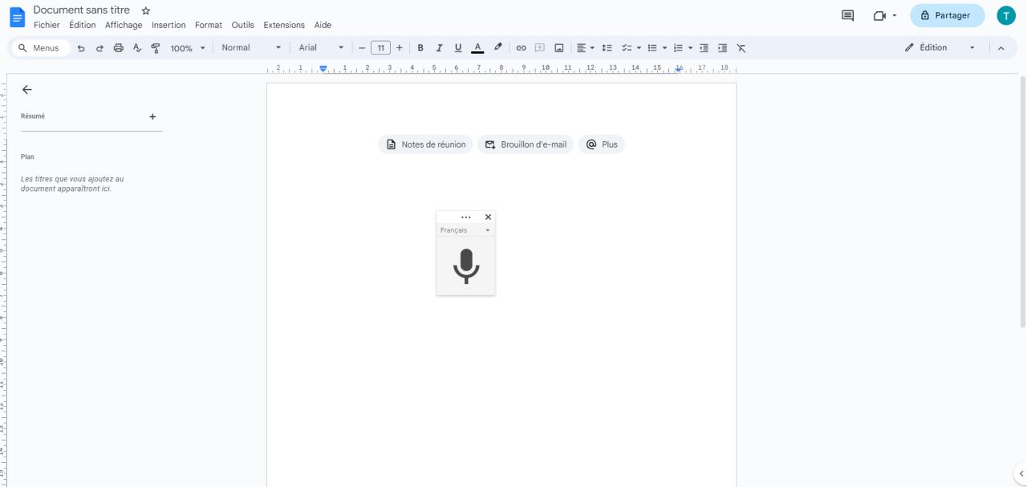The height and width of the screenshot is (487, 1027).
Task: Click the Print icon
Action: point(118,47)
